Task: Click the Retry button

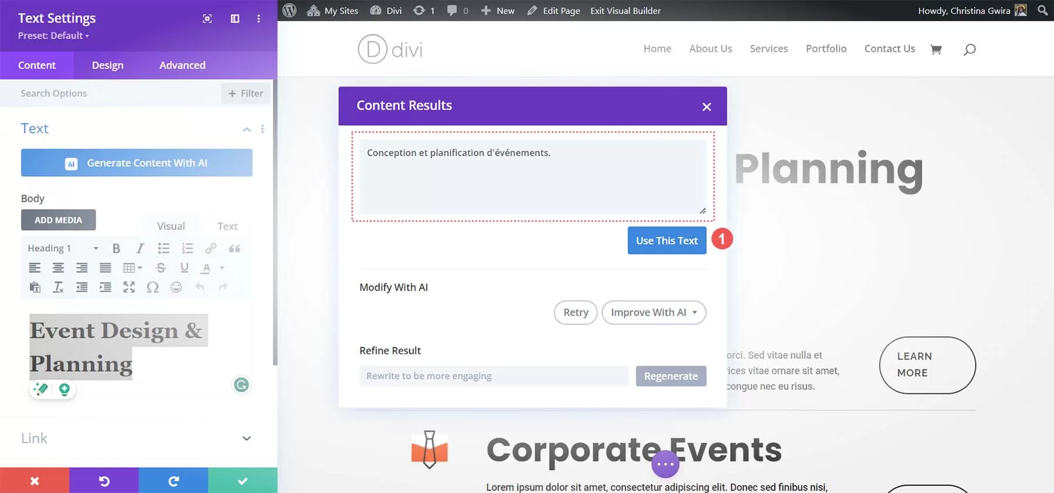Action: (x=576, y=313)
